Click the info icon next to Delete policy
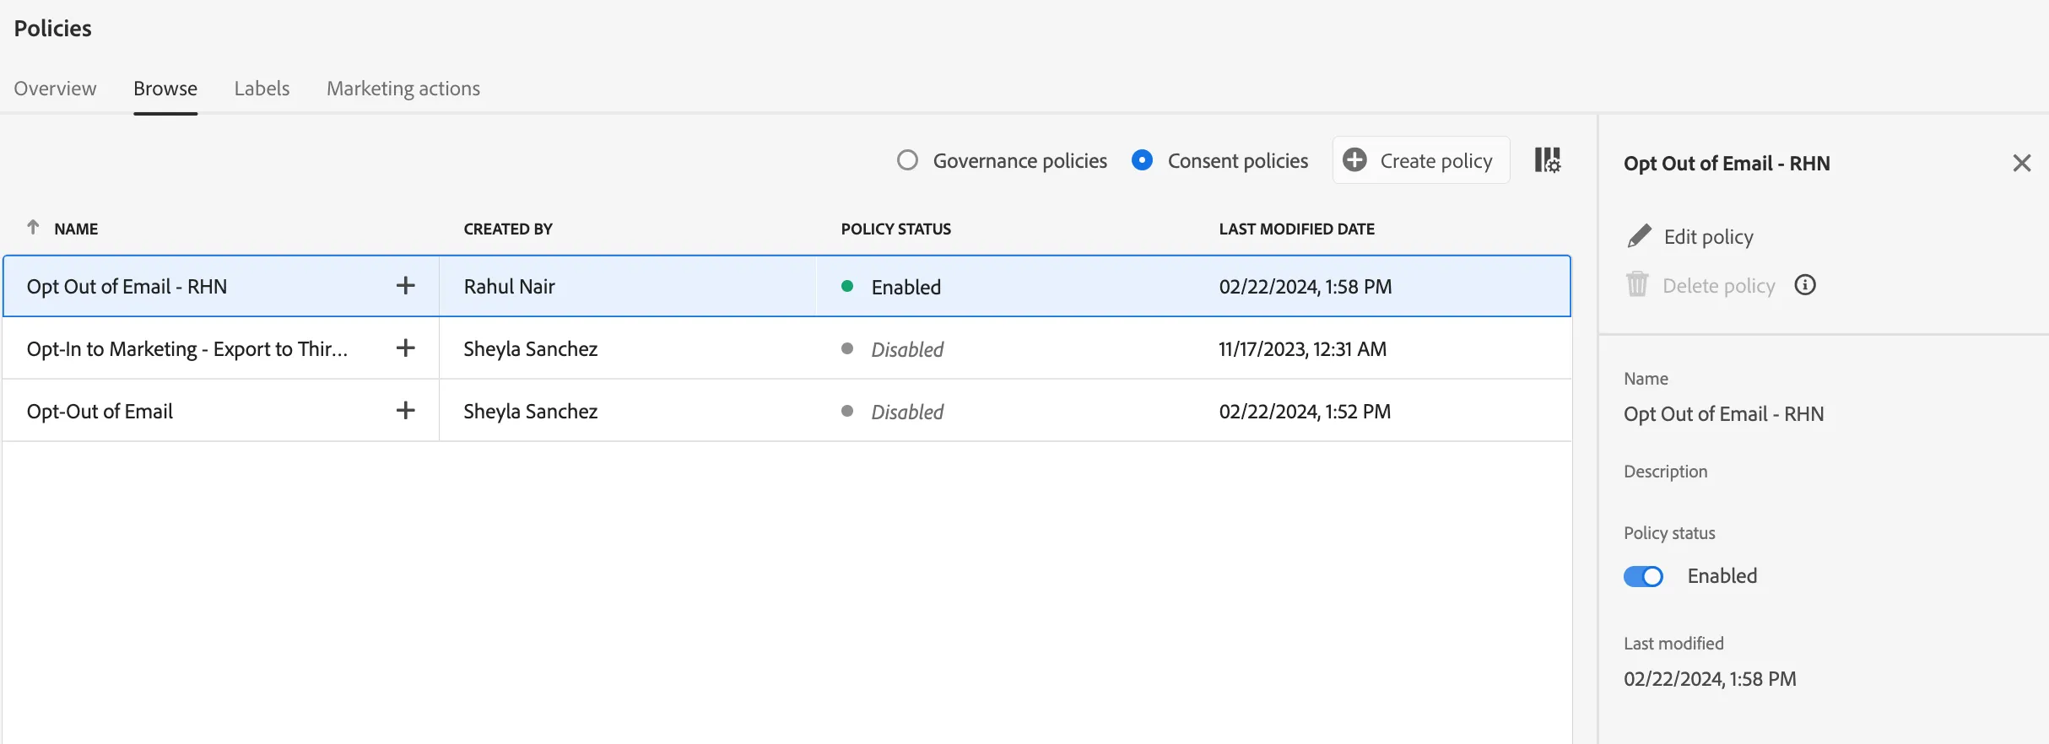2049x744 pixels. pos(1805,285)
